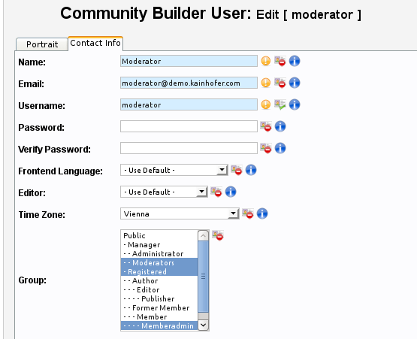The image size is (417, 339).
Task: Switch to the Portrait tab
Action: tap(42, 44)
